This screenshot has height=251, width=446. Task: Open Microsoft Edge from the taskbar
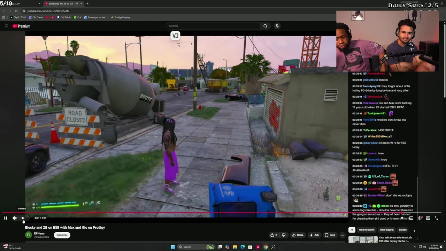243,247
